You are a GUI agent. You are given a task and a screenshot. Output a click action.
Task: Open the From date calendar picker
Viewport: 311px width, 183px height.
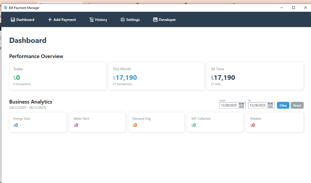(241, 105)
